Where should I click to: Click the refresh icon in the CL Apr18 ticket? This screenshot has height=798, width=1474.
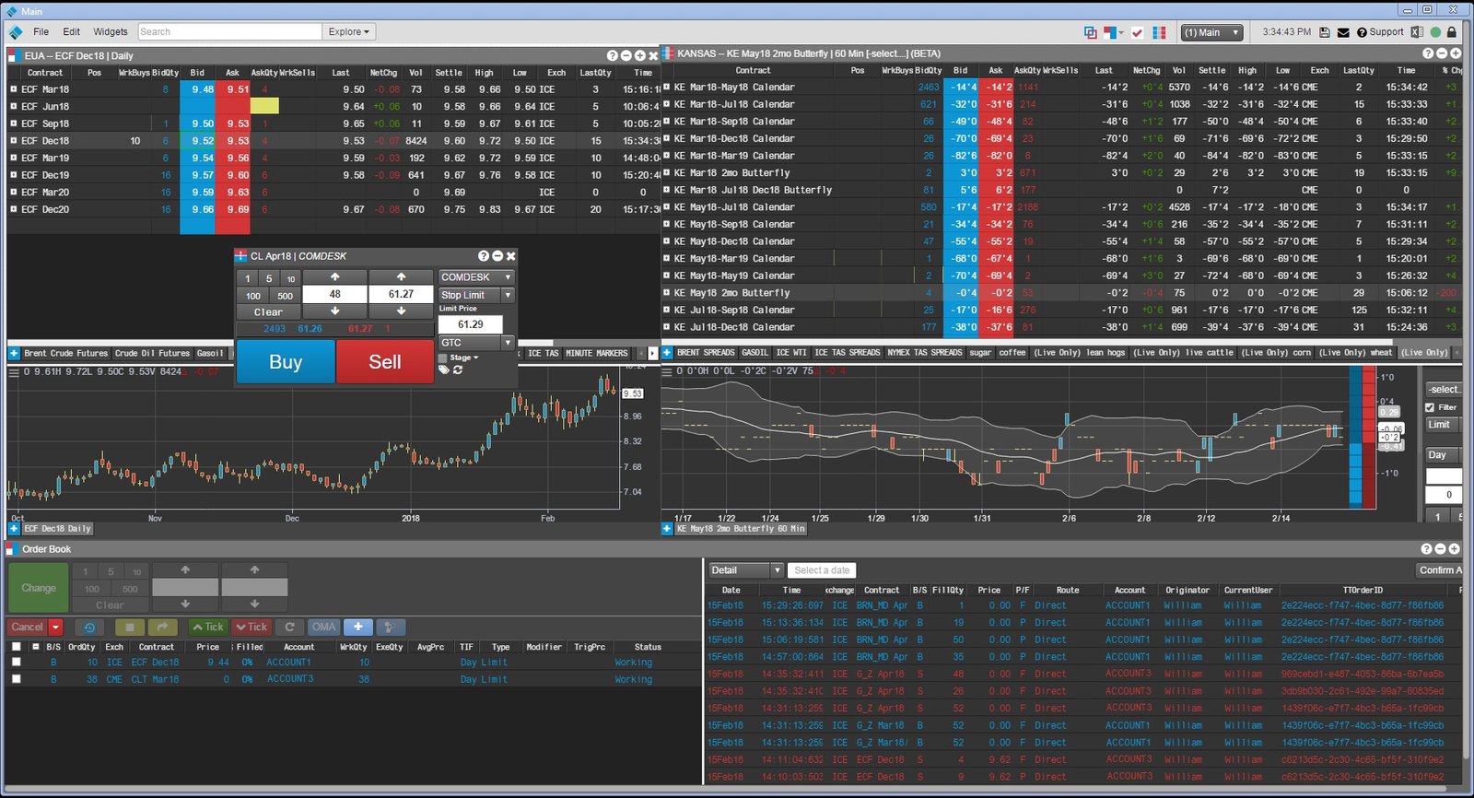458,370
